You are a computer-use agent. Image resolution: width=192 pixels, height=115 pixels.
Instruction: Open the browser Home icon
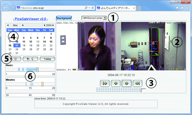177,8
